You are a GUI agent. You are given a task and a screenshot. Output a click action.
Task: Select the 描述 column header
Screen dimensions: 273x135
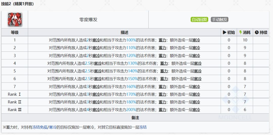124,32
